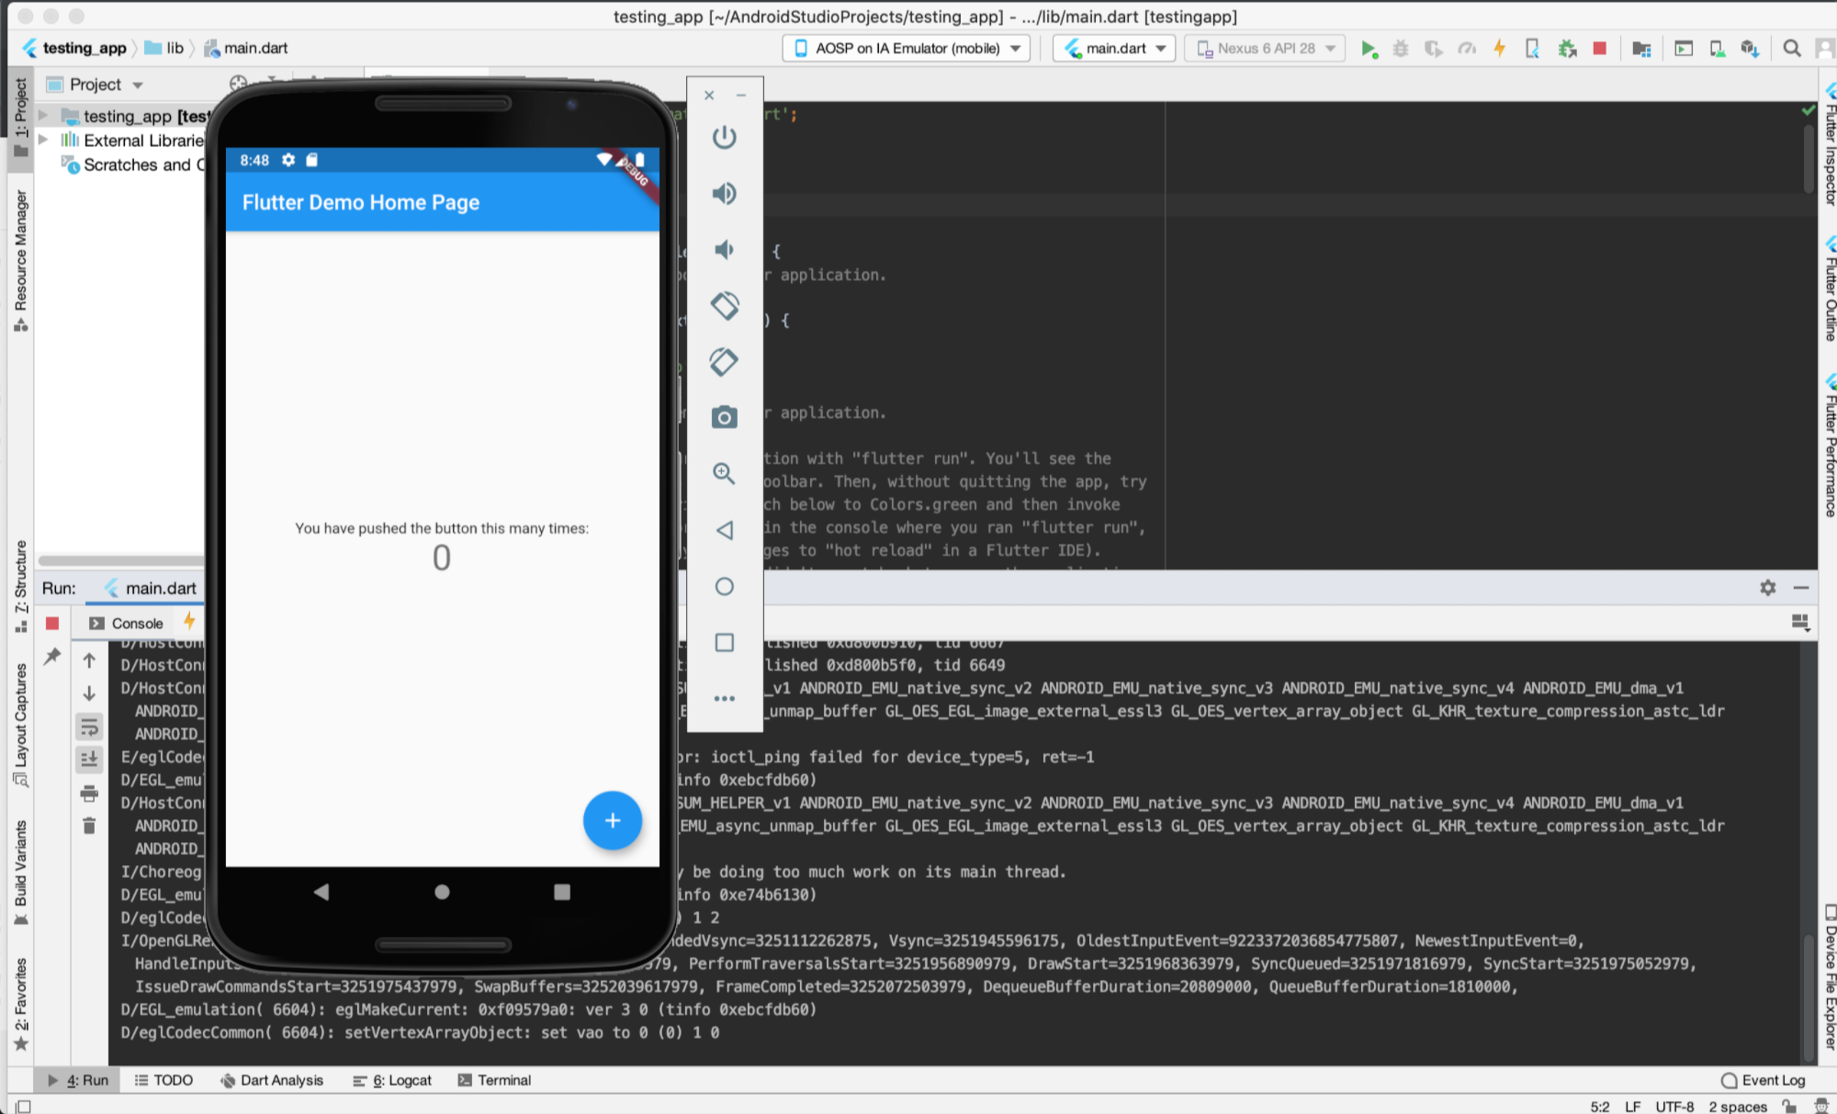Open the Terminal tool window tab
1837x1114 pixels.
pos(494,1080)
